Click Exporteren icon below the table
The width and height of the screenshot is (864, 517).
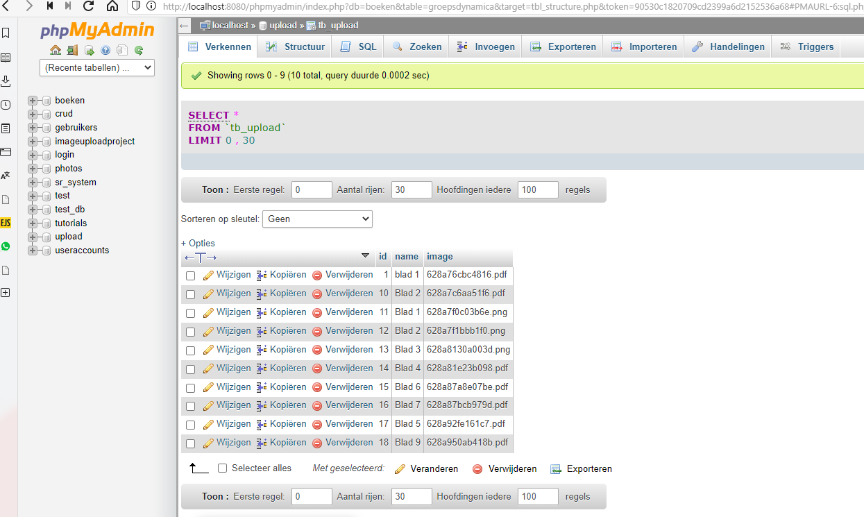tap(556, 469)
